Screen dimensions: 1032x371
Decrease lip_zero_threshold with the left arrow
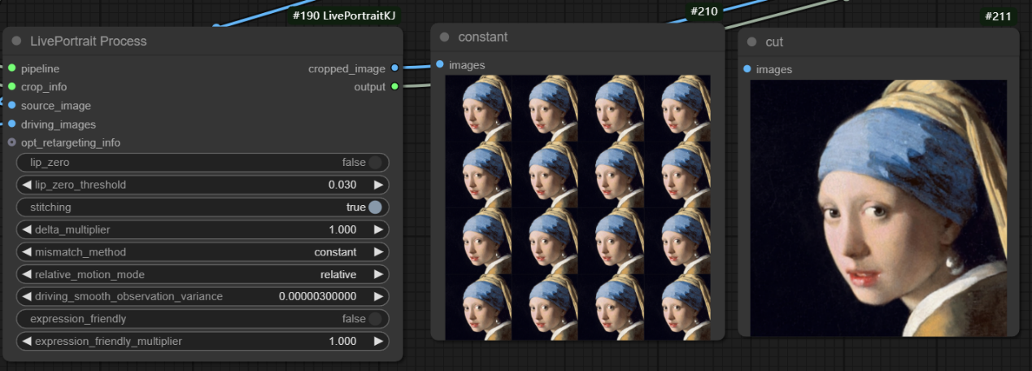click(26, 185)
